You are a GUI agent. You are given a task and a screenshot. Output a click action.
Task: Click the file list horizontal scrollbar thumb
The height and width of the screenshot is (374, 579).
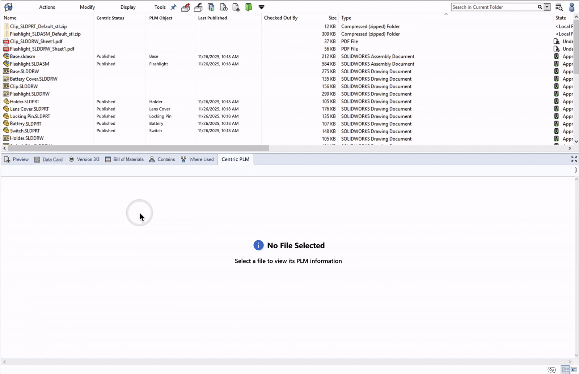coord(139,148)
